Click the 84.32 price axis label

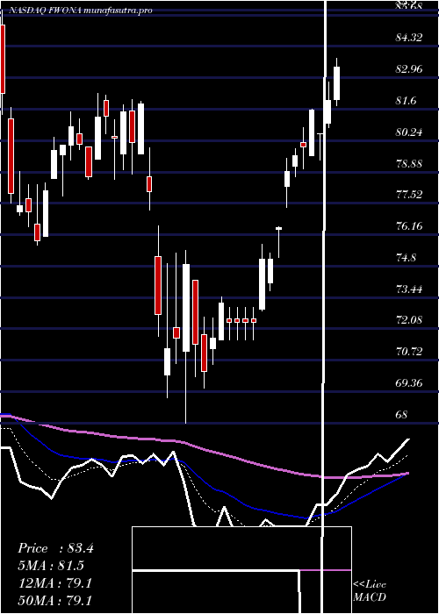click(409, 38)
